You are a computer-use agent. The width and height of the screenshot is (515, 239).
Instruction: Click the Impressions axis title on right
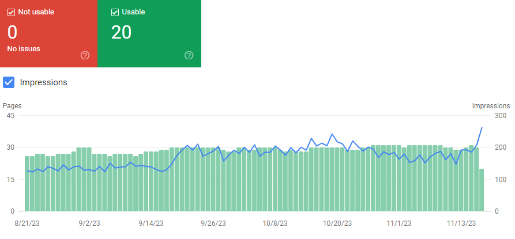click(x=491, y=106)
